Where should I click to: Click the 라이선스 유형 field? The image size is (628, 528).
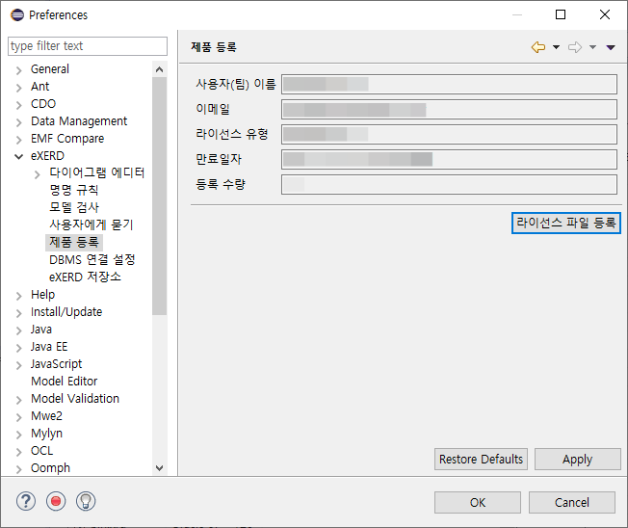pos(449,134)
